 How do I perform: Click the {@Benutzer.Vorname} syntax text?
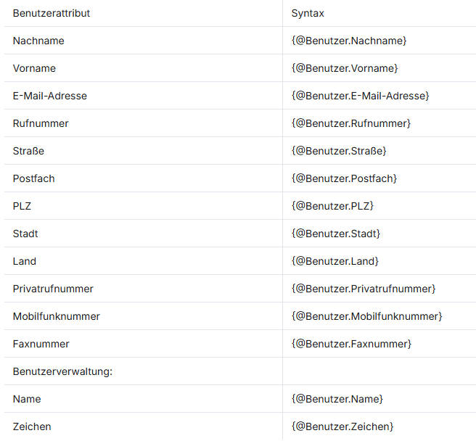(345, 68)
